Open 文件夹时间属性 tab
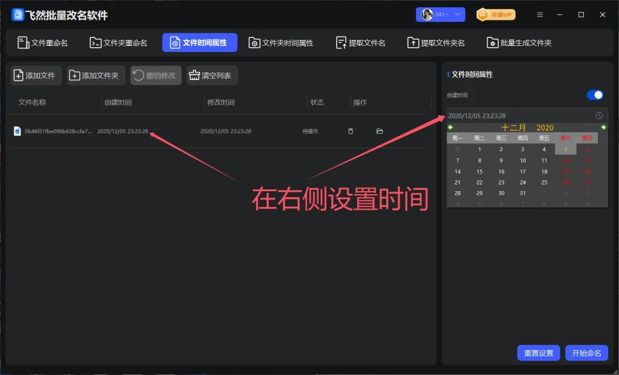This screenshot has width=619, height=375. 281,43
